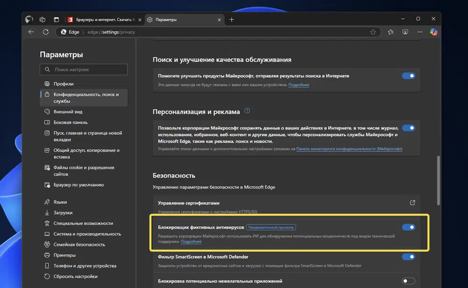Reload the page with refresh icon
Image resolution: width=468 pixels, height=288 pixels.
pos(46,32)
